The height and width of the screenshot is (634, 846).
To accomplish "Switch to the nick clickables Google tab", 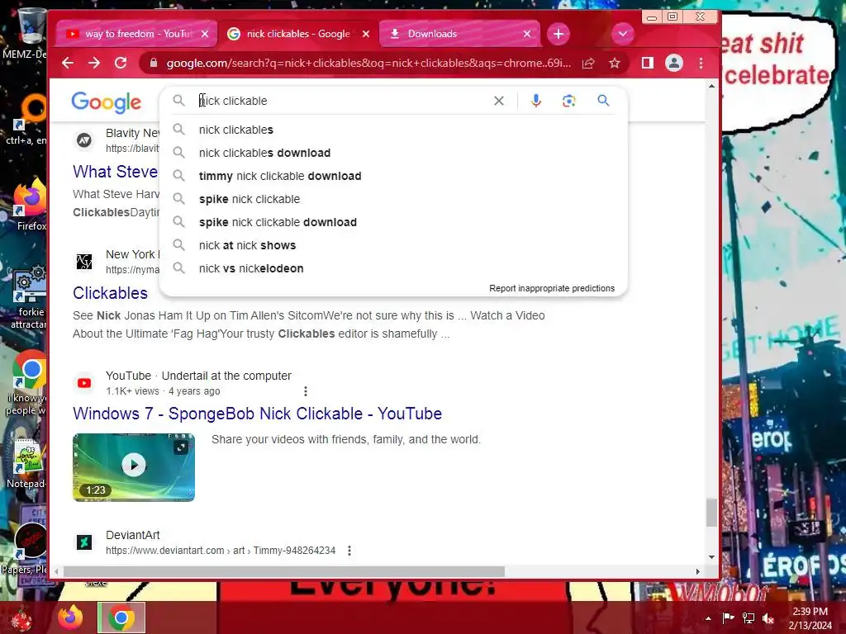I will pos(297,34).
